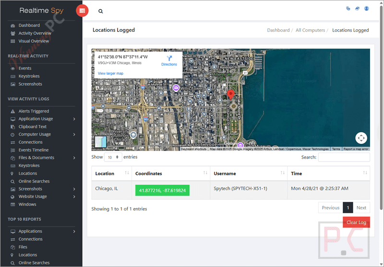Sort table by Location column arrows
Image resolution: width=384 pixels, height=267 pixels.
pyautogui.click(x=127, y=173)
